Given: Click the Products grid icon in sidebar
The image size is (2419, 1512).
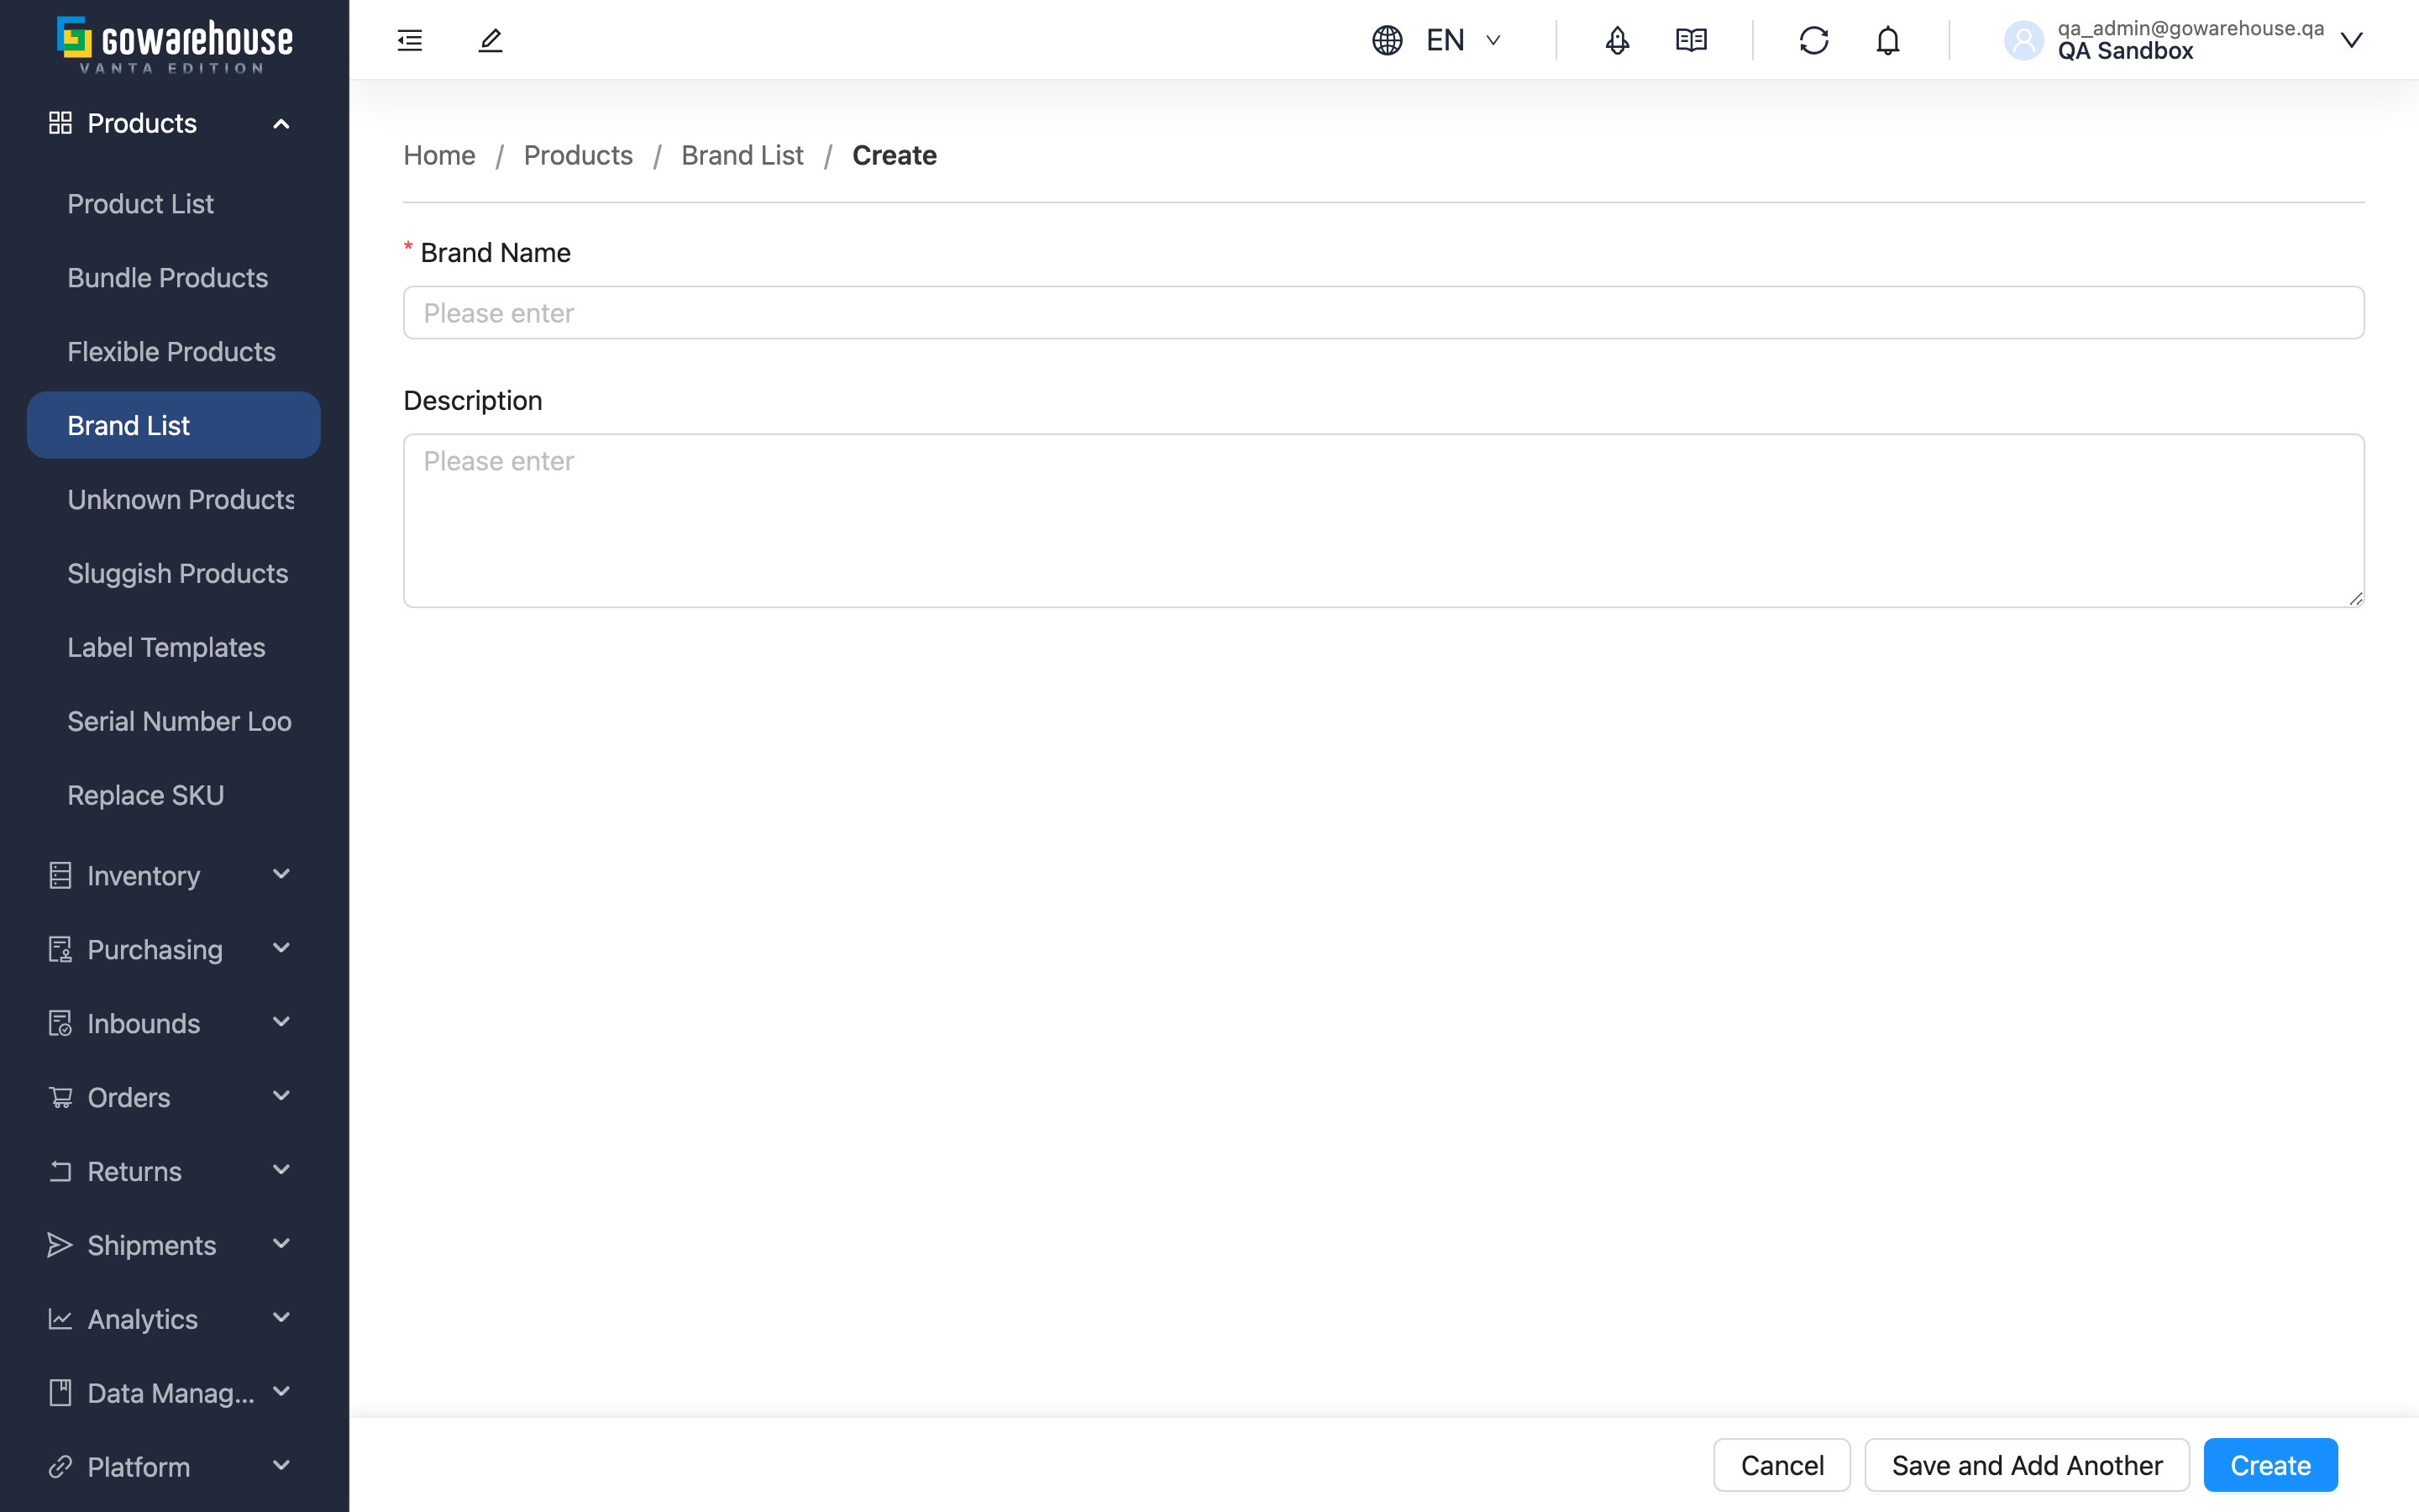Looking at the screenshot, I should 60,123.
